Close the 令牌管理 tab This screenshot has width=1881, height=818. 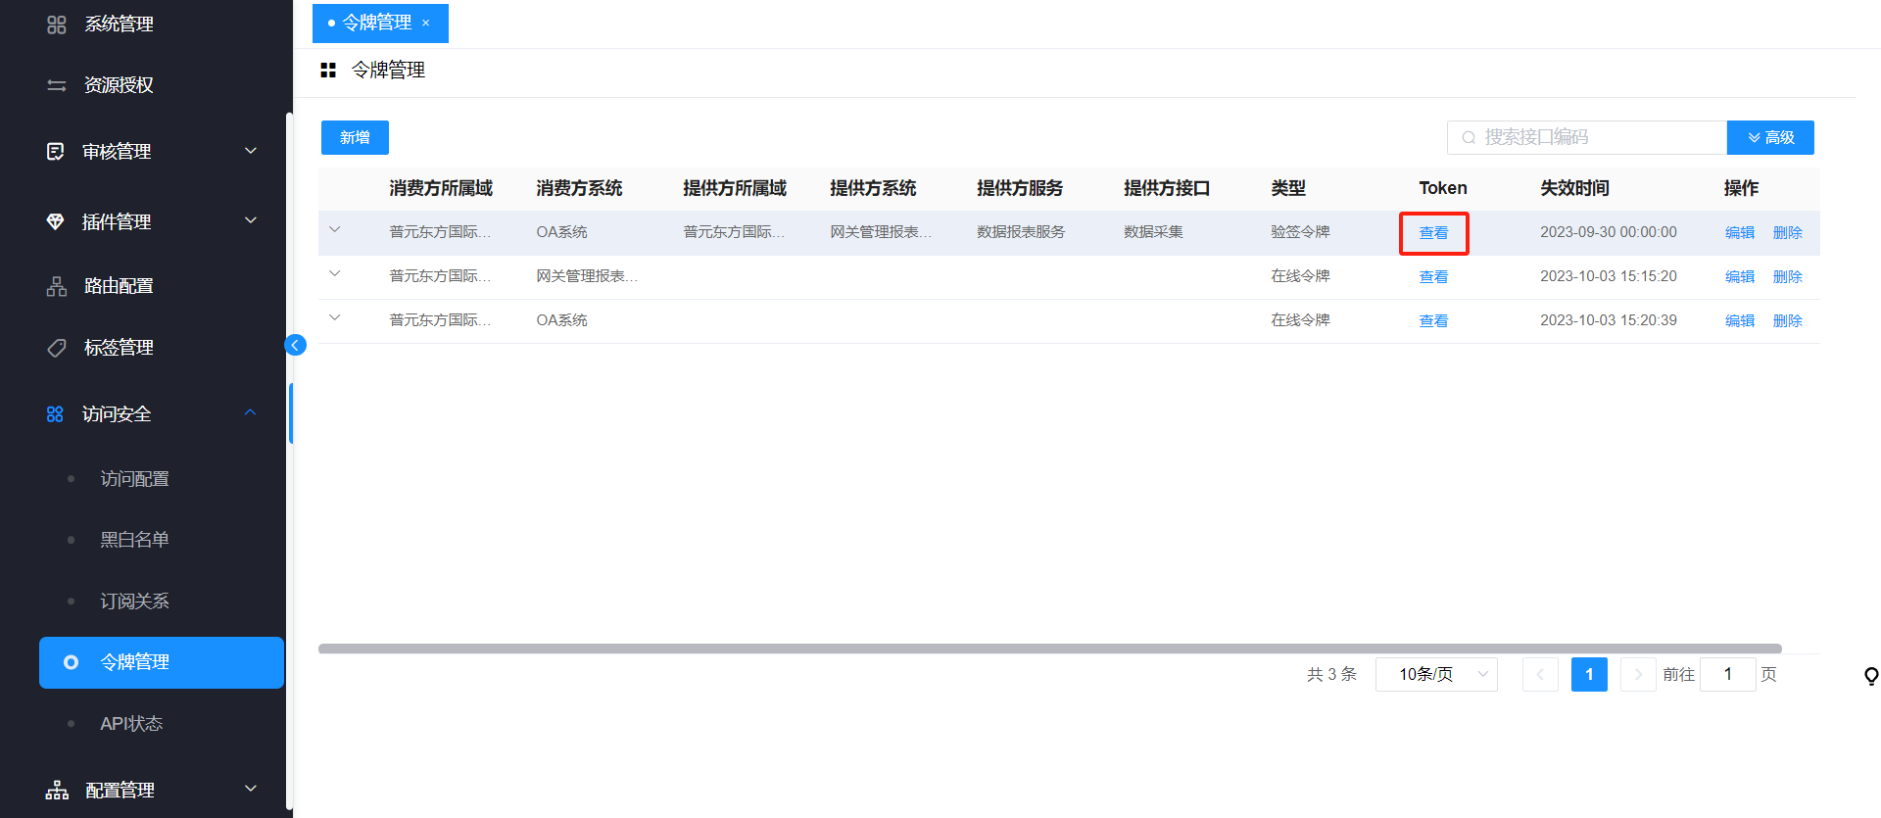[x=426, y=23]
